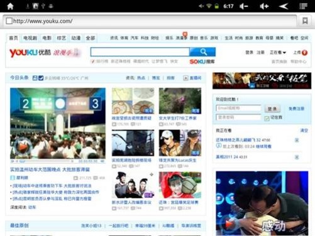Image resolution: width=315 pixels, height=236 pixels.
Task: Open 幸福59厘米 in the 最佳原创 bar
Action: [x=145, y=226]
